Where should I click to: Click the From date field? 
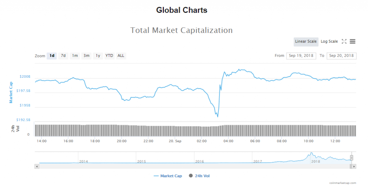tap(301, 56)
